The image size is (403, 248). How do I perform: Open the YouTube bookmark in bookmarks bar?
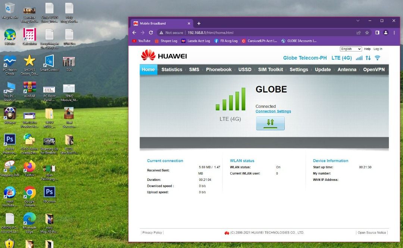(141, 41)
